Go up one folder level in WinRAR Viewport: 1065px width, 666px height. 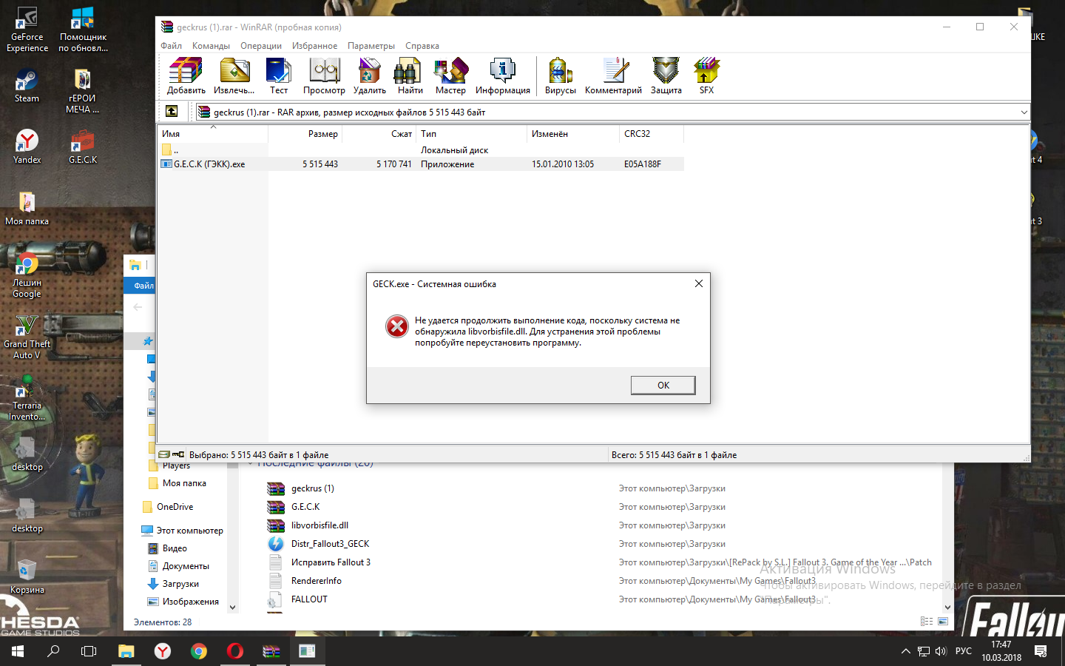coord(172,111)
